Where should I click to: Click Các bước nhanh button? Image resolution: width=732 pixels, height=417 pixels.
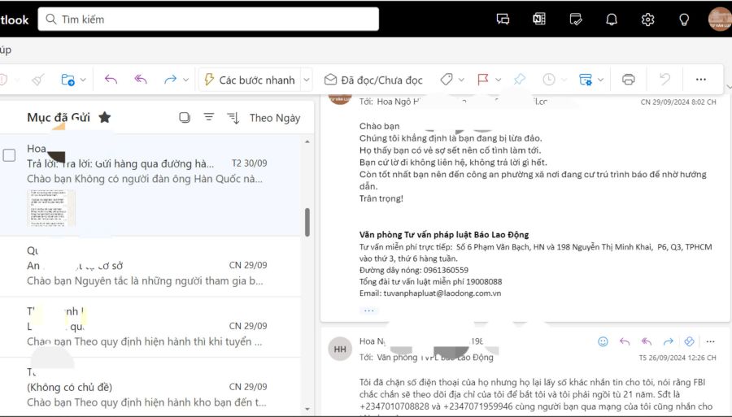[250, 80]
